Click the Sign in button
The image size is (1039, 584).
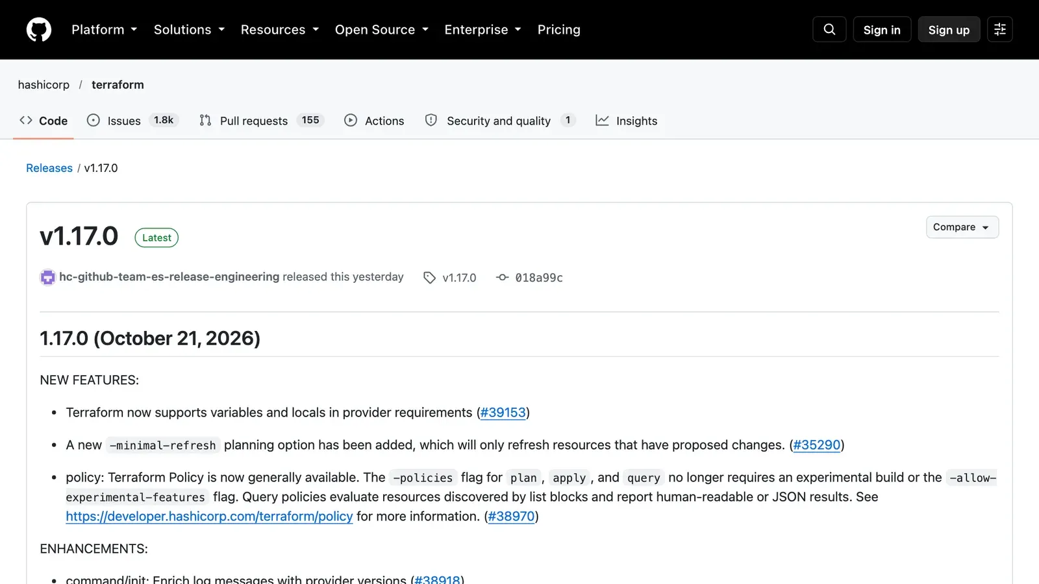point(882,30)
